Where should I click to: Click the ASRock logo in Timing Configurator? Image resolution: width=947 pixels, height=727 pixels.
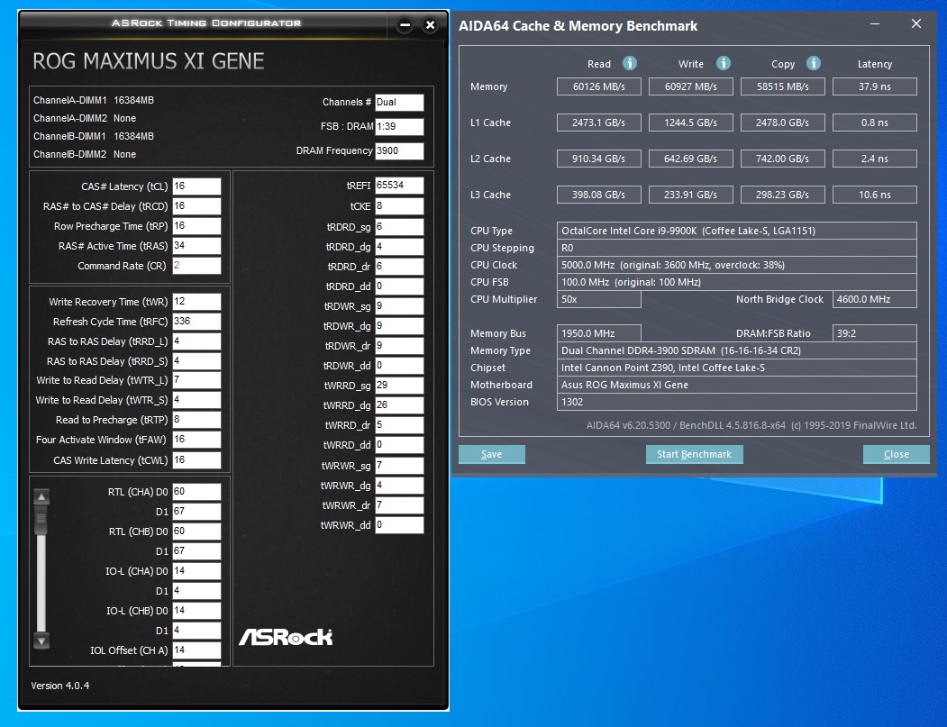click(x=286, y=637)
